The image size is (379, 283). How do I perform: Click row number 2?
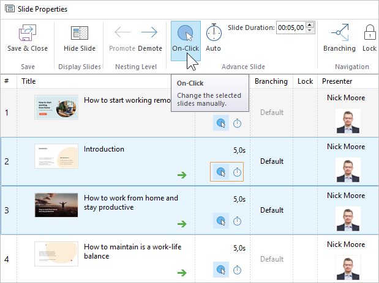[x=7, y=161]
